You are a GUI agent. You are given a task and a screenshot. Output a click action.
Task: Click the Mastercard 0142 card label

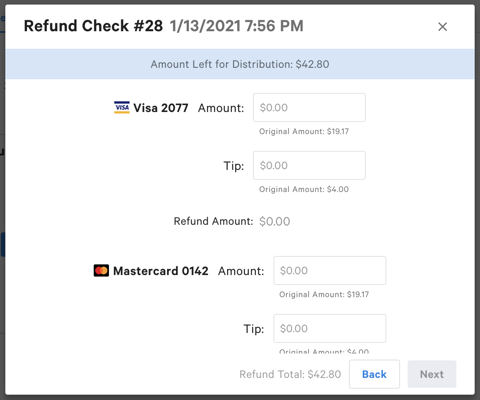tap(161, 271)
